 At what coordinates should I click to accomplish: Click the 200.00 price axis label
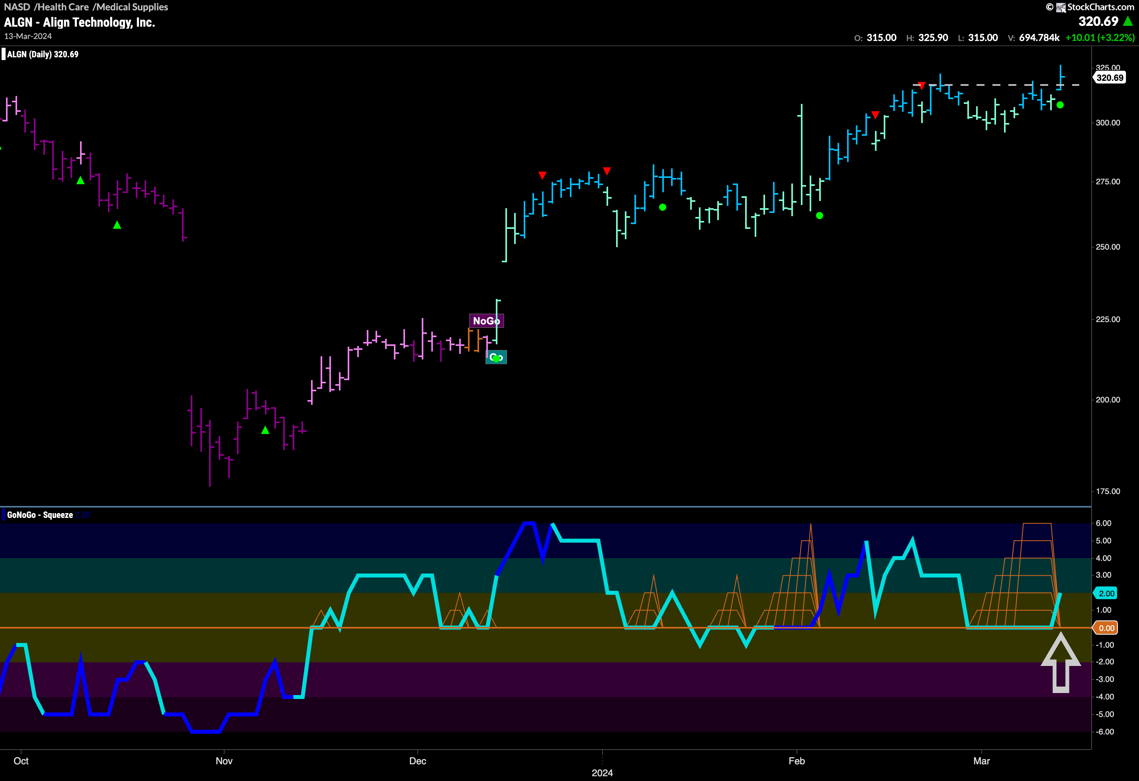click(x=1108, y=400)
